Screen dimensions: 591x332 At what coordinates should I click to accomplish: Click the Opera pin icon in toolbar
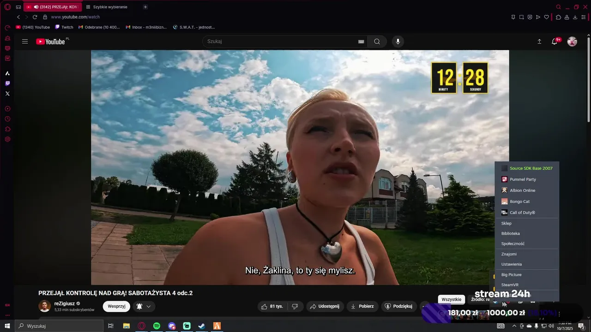[x=513, y=17]
